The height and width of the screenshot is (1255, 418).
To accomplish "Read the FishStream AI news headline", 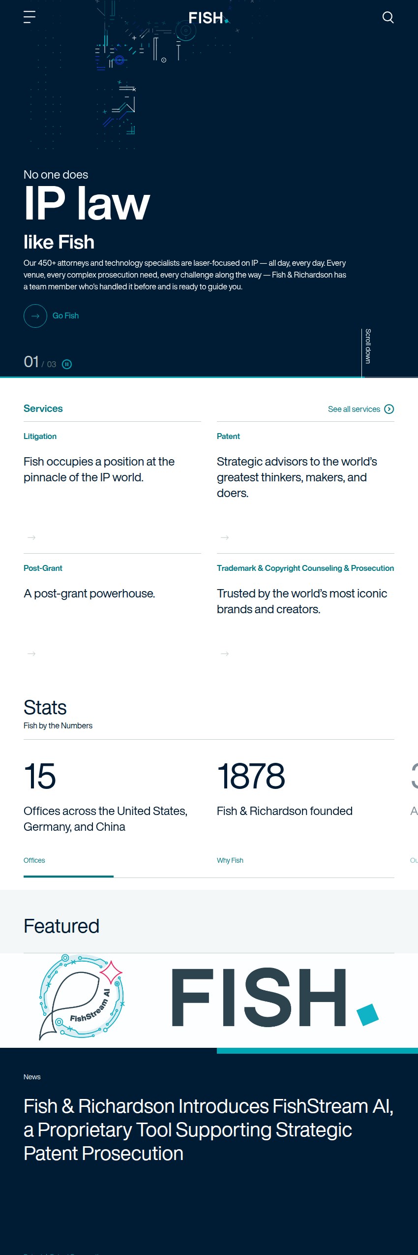I will pyautogui.click(x=209, y=1130).
